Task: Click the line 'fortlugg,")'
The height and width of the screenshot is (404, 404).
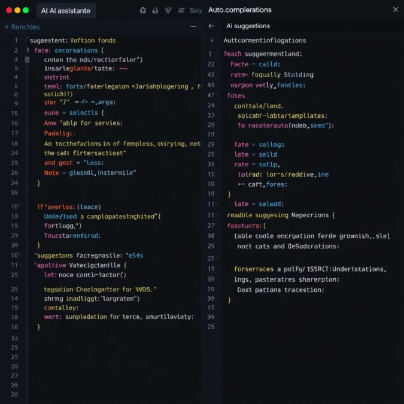Action: pos(63,226)
